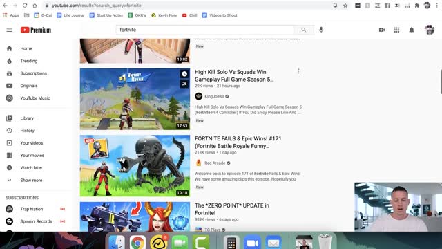442x249 pixels.
Task: Open the YouTube apps grid icon
Action: pyautogui.click(x=396, y=30)
